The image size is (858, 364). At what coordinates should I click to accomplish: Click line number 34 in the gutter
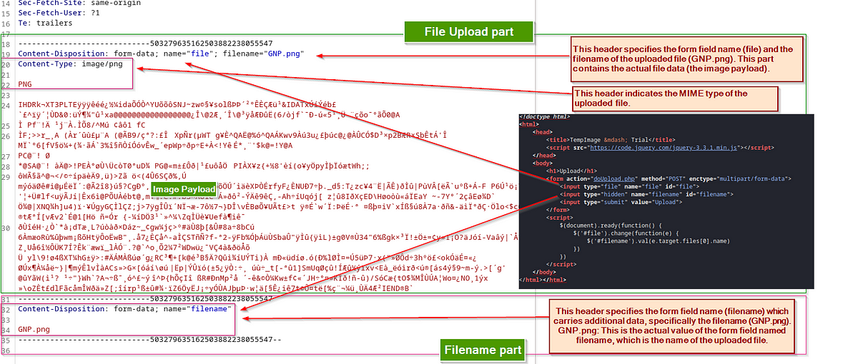tap(6, 329)
